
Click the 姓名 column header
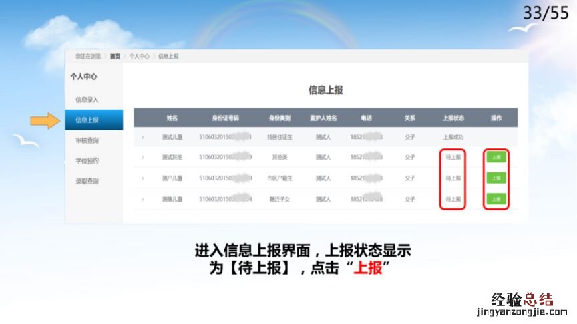pos(172,118)
